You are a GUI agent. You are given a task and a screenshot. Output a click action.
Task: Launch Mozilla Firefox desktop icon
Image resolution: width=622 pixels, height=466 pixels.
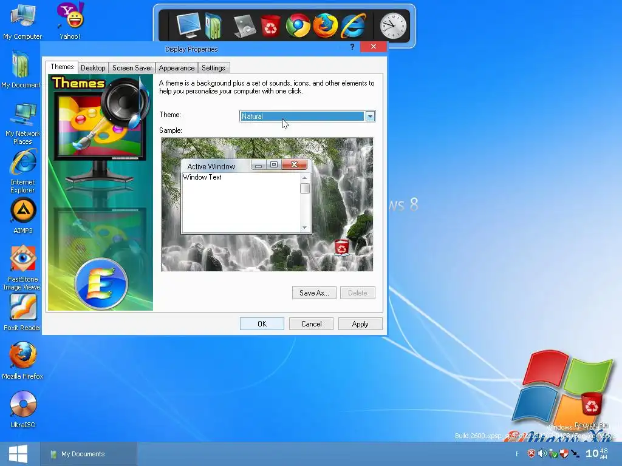pos(22,360)
